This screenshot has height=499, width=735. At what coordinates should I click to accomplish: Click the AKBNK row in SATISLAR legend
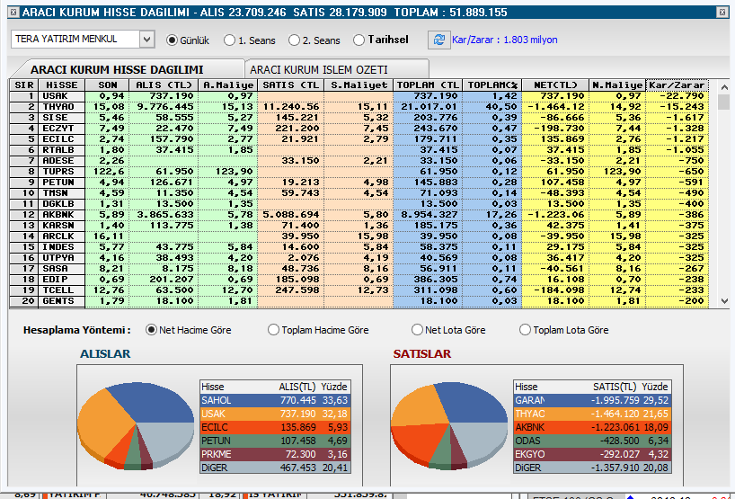592,428
